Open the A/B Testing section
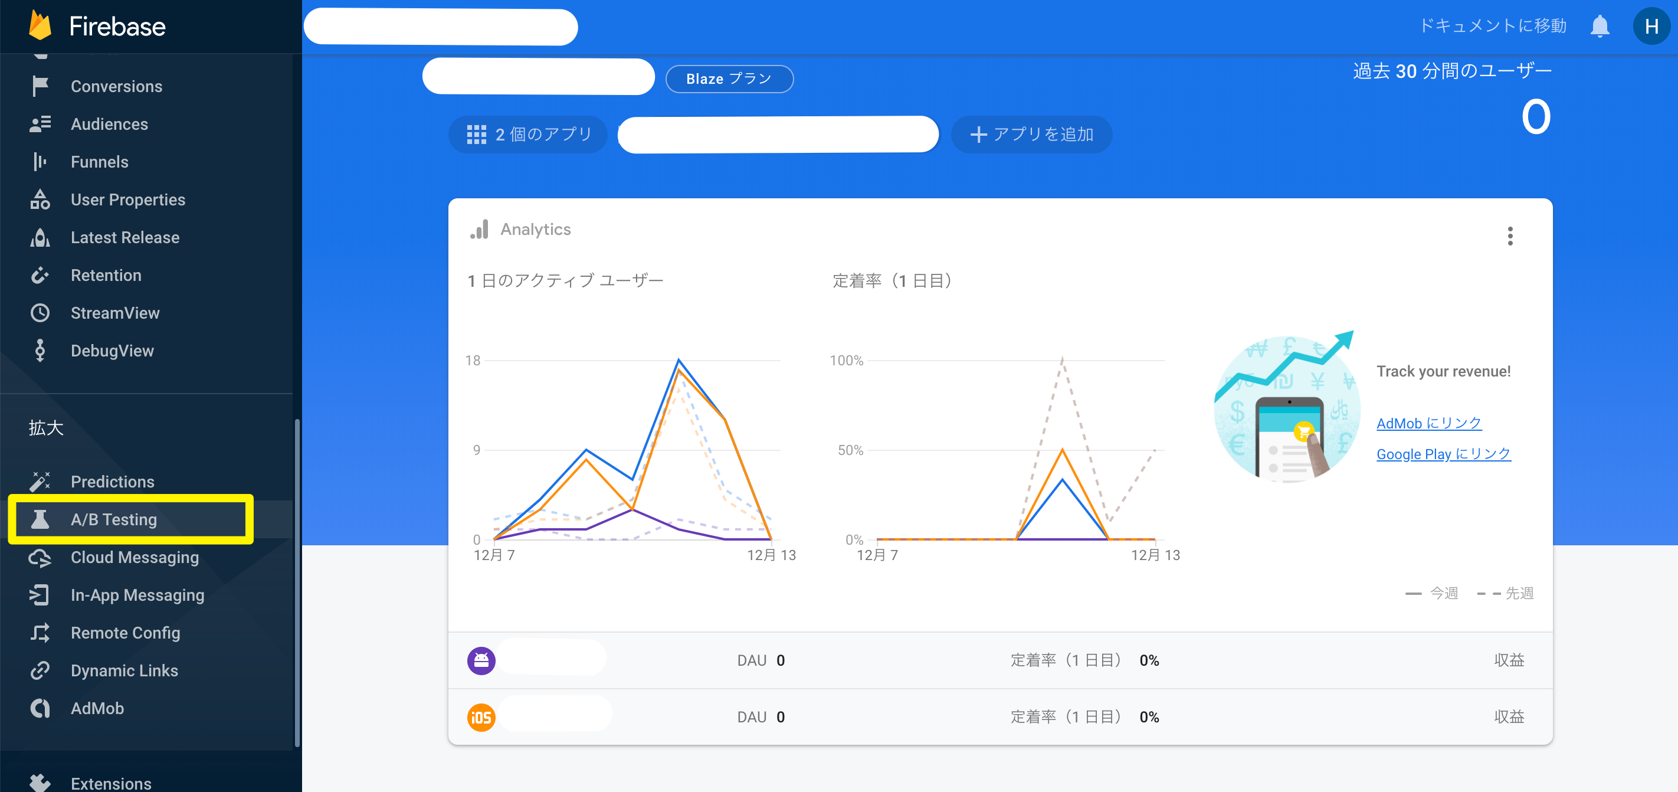 [113, 519]
